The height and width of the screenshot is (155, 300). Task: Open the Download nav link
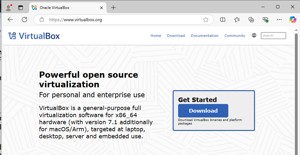[176, 36]
